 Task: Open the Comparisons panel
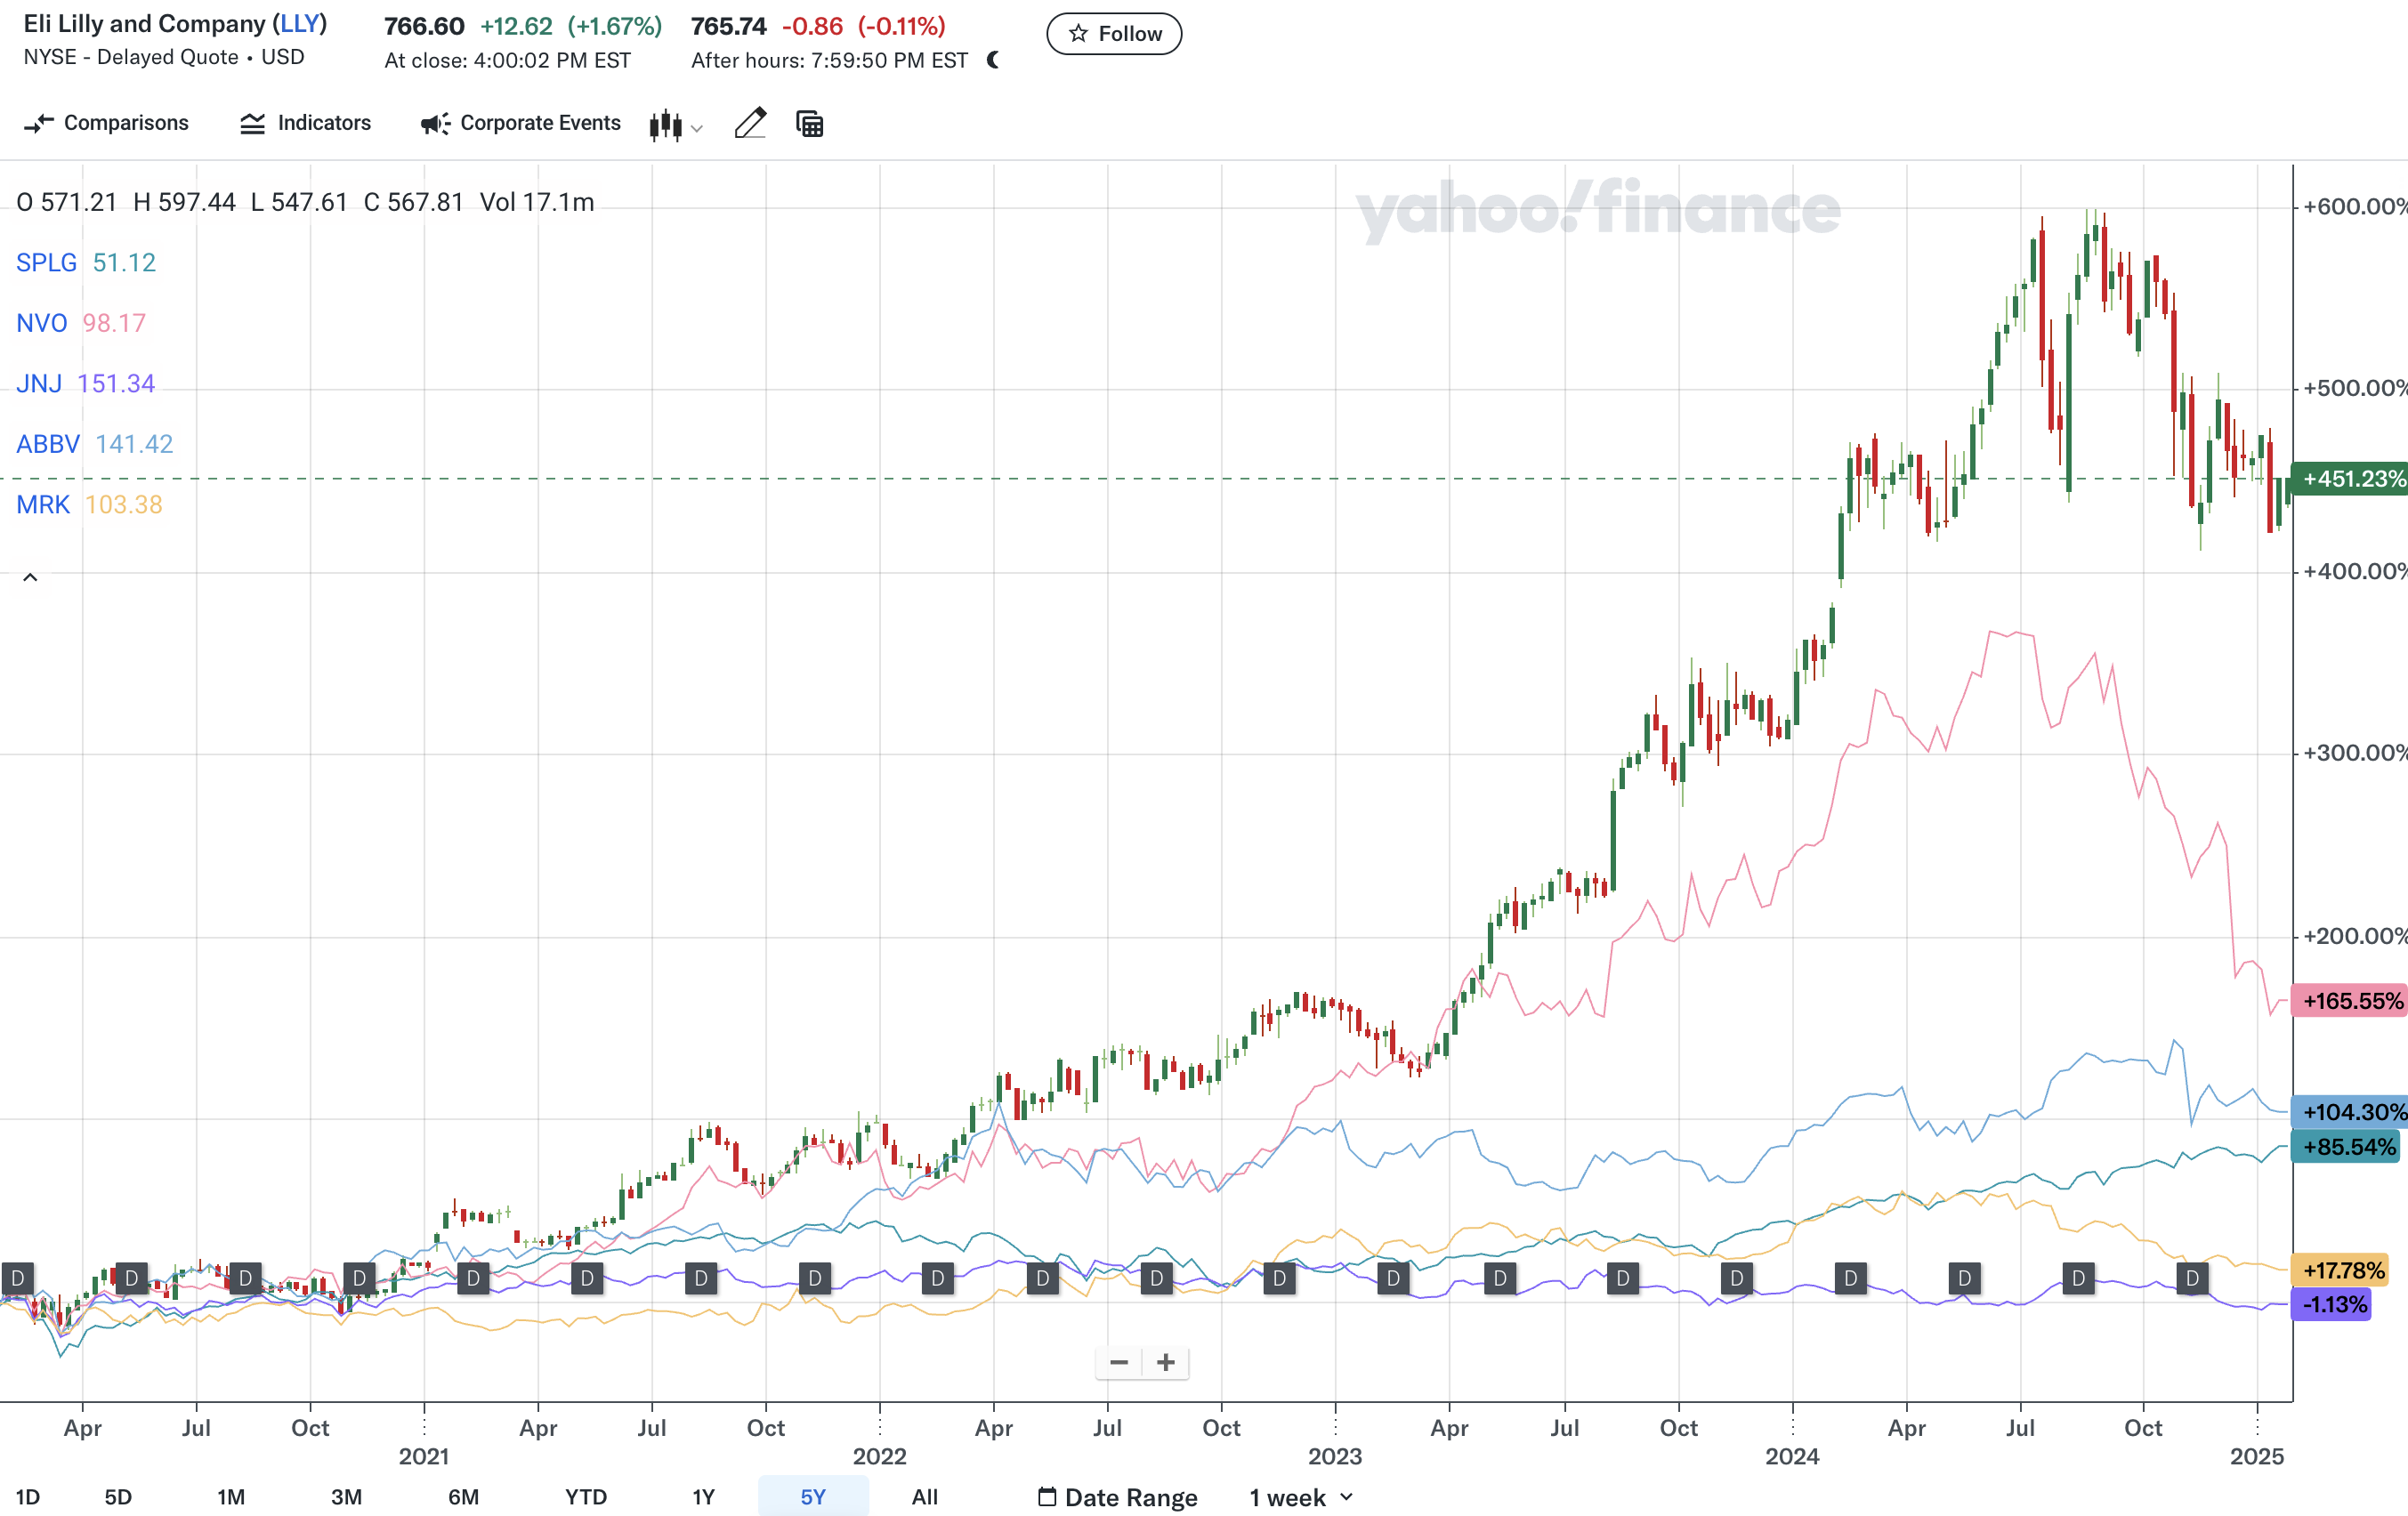105,123
